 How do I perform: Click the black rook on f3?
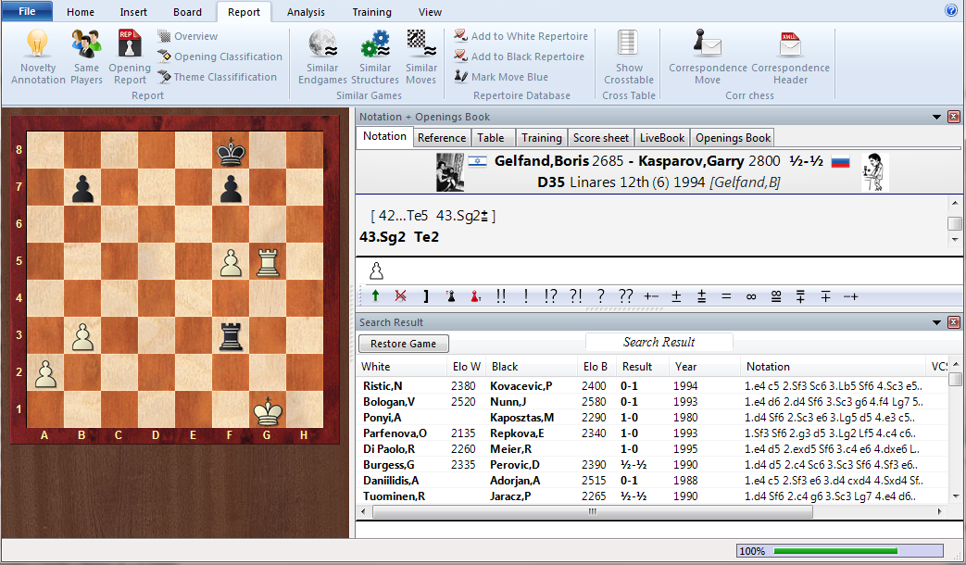(x=231, y=335)
